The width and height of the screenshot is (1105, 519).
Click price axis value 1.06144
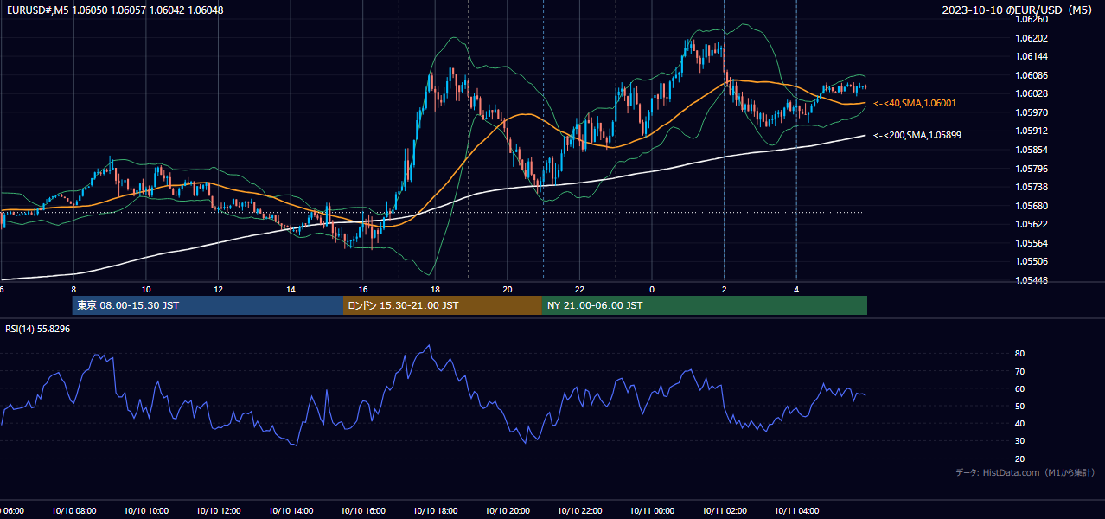(x=1032, y=56)
